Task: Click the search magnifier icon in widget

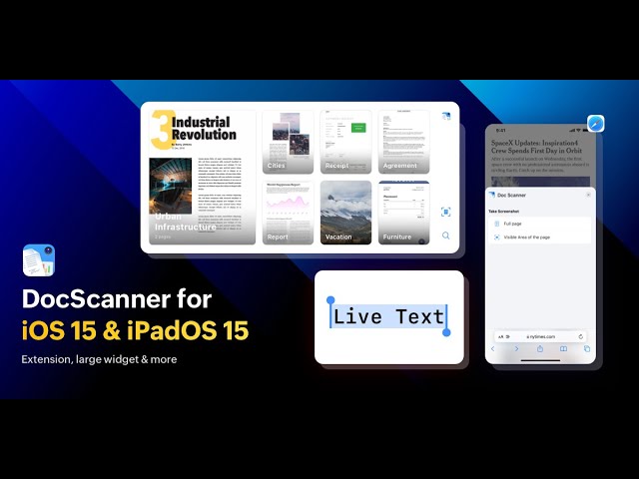Action: point(445,237)
